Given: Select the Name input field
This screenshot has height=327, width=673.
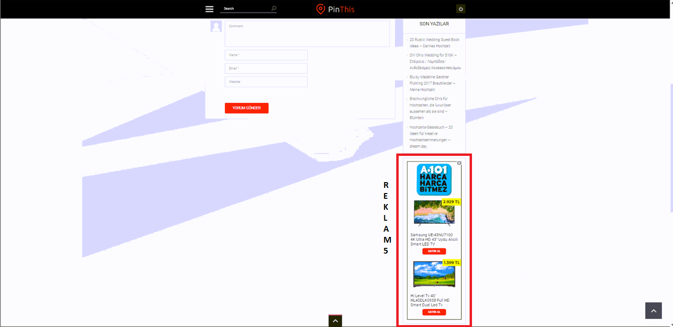Looking at the screenshot, I should [266, 55].
